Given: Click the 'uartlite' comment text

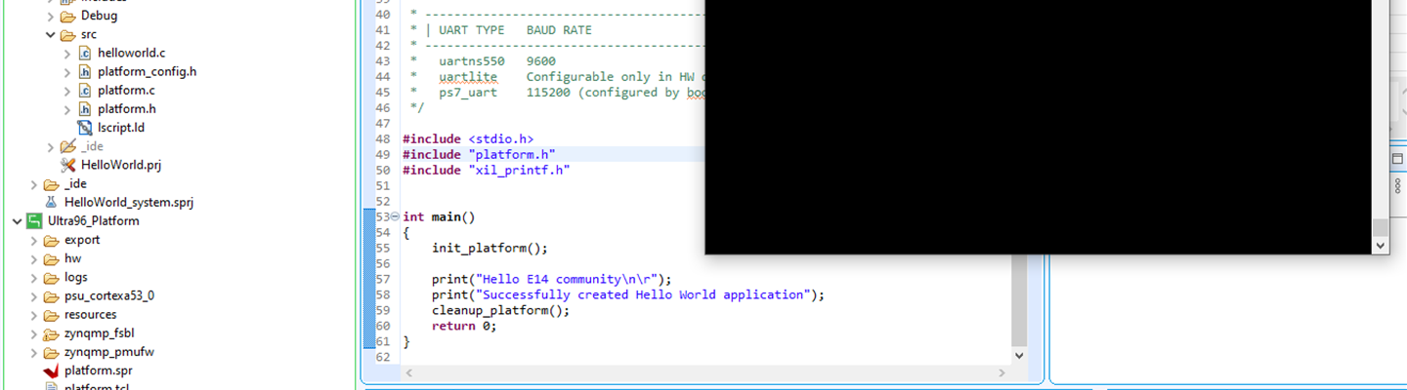Looking at the screenshot, I should point(468,76).
